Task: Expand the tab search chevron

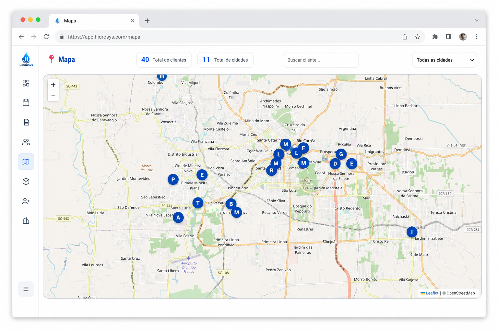Action: pyautogui.click(x=477, y=20)
